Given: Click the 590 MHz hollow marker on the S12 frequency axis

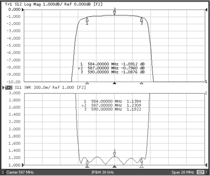Looking at the screenshot, I should coord(142,83).
